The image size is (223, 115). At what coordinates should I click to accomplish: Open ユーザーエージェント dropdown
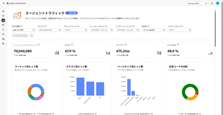tap(128, 30)
